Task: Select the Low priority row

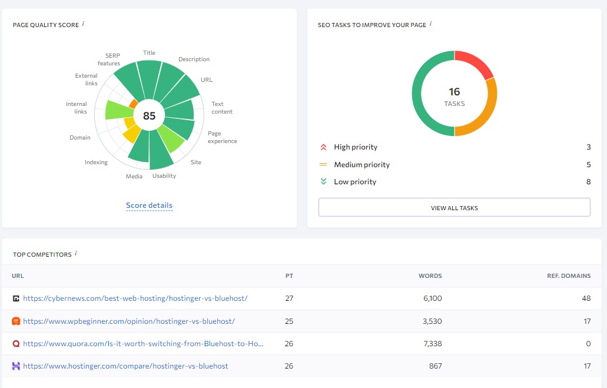Action: (455, 181)
